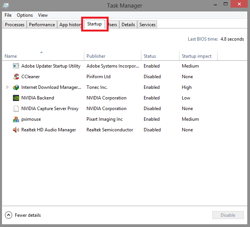Click the Enabled status of Internet Download Manager
This screenshot has width=250, height=227.
(x=151, y=87)
